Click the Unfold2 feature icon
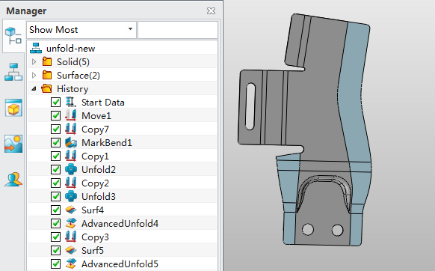435x271 pixels. (71, 169)
